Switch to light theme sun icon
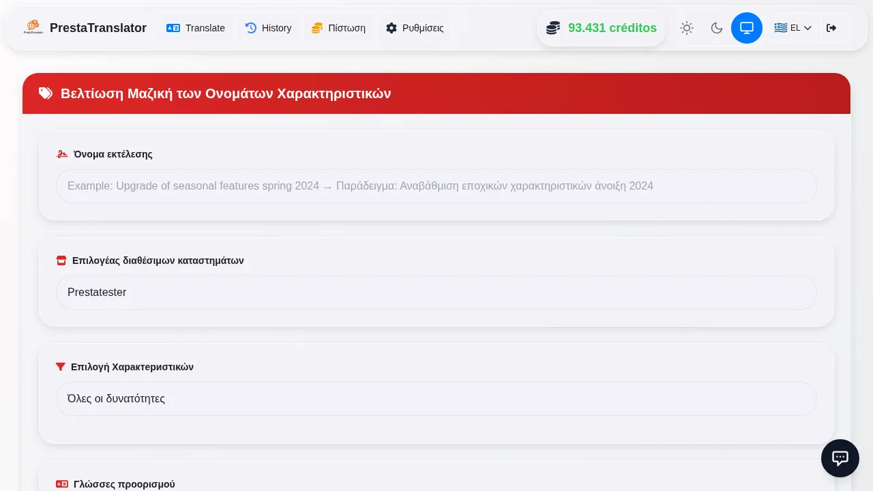The image size is (873, 491). point(687,28)
